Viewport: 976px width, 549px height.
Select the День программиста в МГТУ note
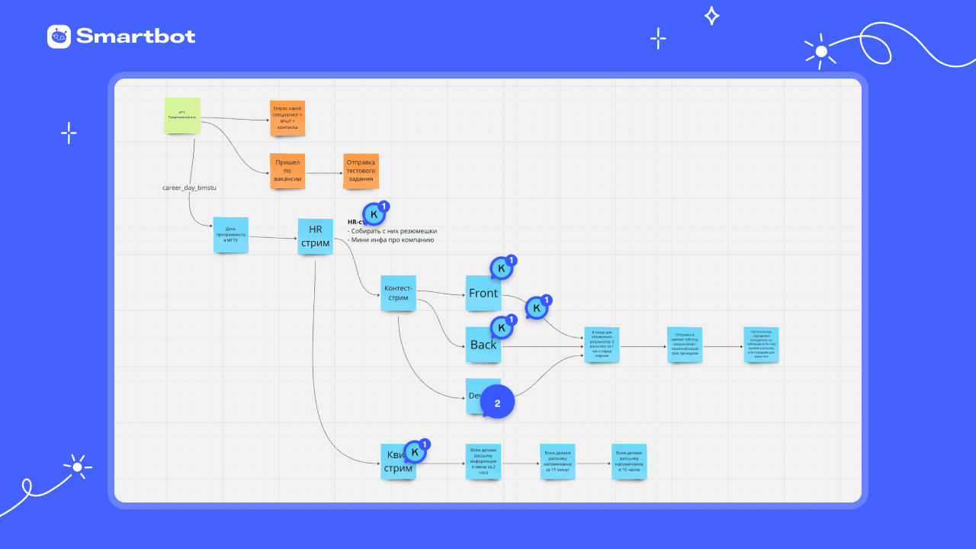[231, 235]
